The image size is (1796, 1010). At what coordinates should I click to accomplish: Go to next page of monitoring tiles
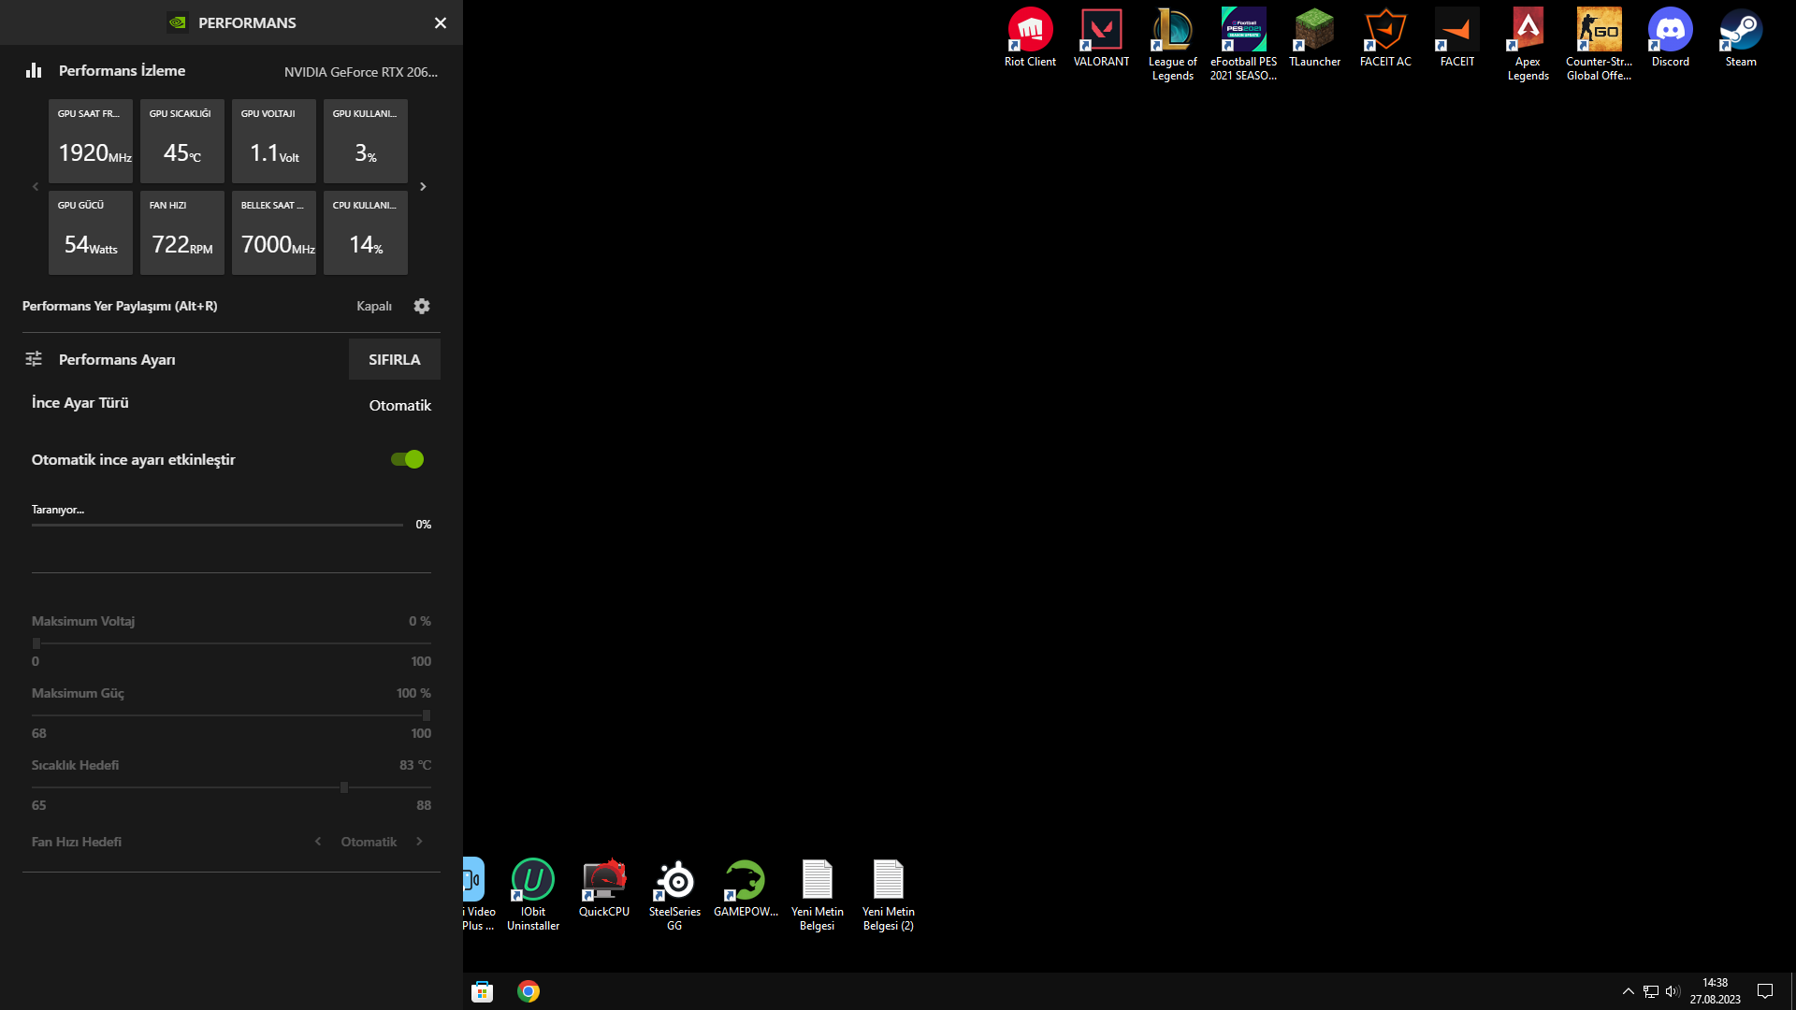coord(423,187)
